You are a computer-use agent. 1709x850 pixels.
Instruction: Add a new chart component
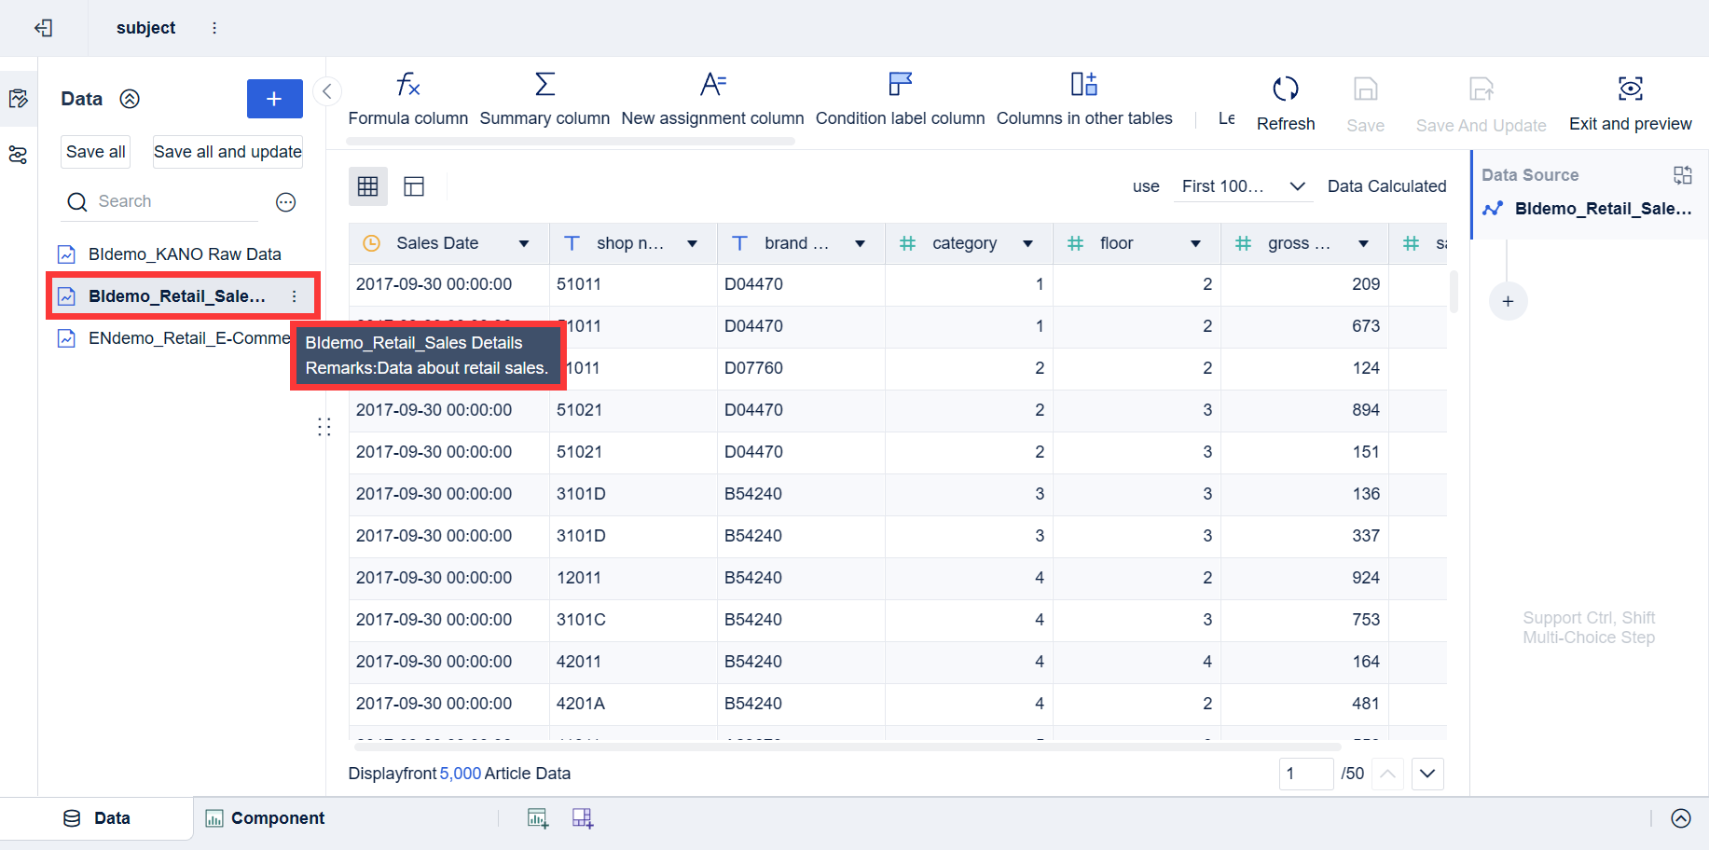coord(538,817)
